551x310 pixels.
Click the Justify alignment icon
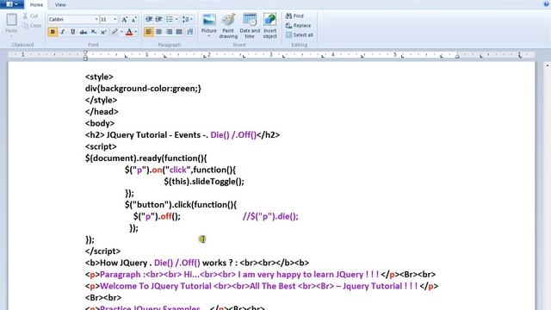tap(179, 32)
